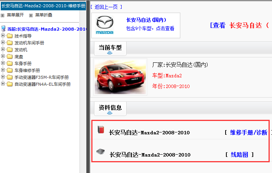Expand the 发动机车间手册 tree node
This screenshot has width=272, height=173.
click(x=3, y=42)
